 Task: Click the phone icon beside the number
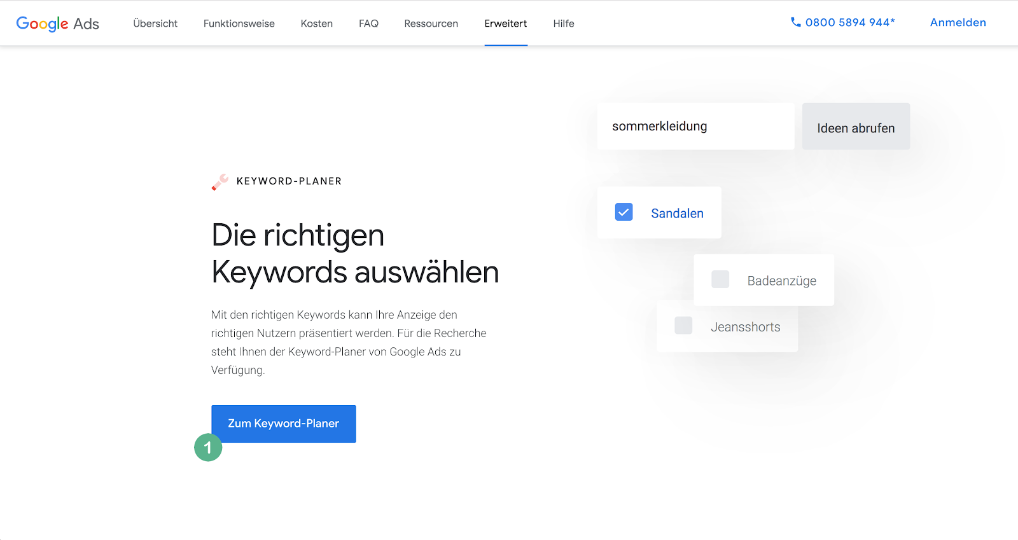795,22
